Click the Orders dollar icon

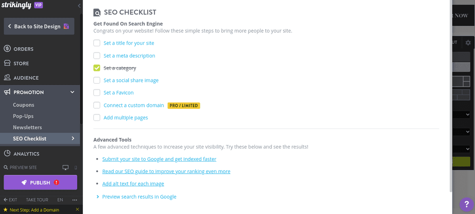point(7,49)
